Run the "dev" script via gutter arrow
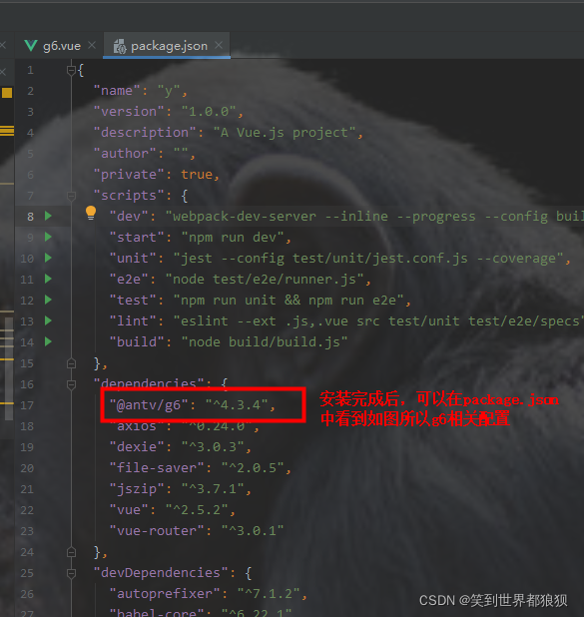 pyautogui.click(x=48, y=216)
